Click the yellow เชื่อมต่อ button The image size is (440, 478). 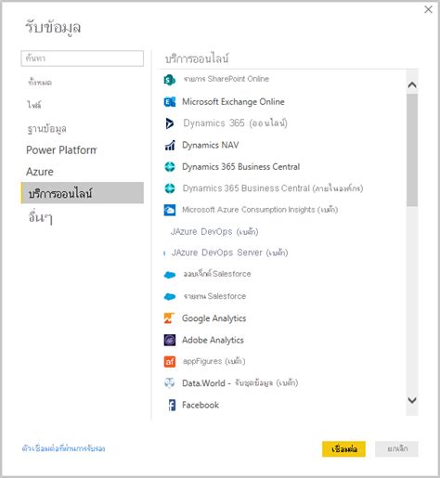click(x=343, y=449)
